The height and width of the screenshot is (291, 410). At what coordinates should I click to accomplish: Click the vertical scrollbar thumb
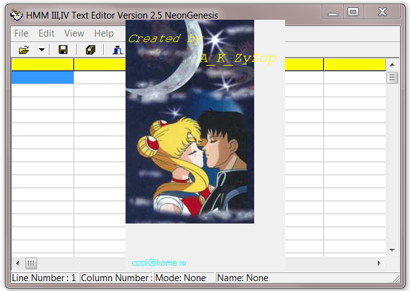coord(392,77)
